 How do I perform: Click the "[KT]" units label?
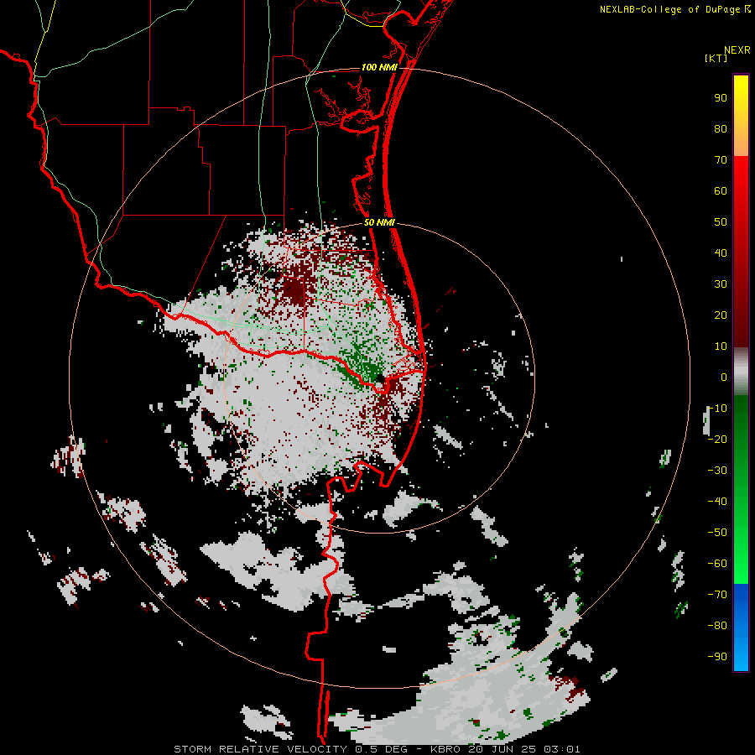(x=716, y=58)
